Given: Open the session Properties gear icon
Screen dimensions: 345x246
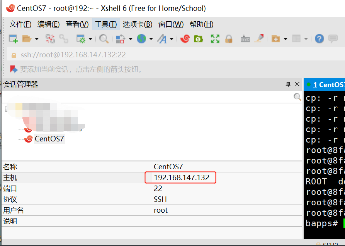Looking at the screenshot, I should [x=81, y=39].
